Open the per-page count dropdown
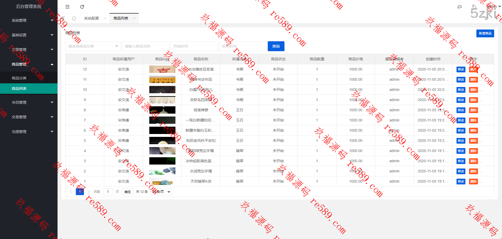 coord(161,192)
